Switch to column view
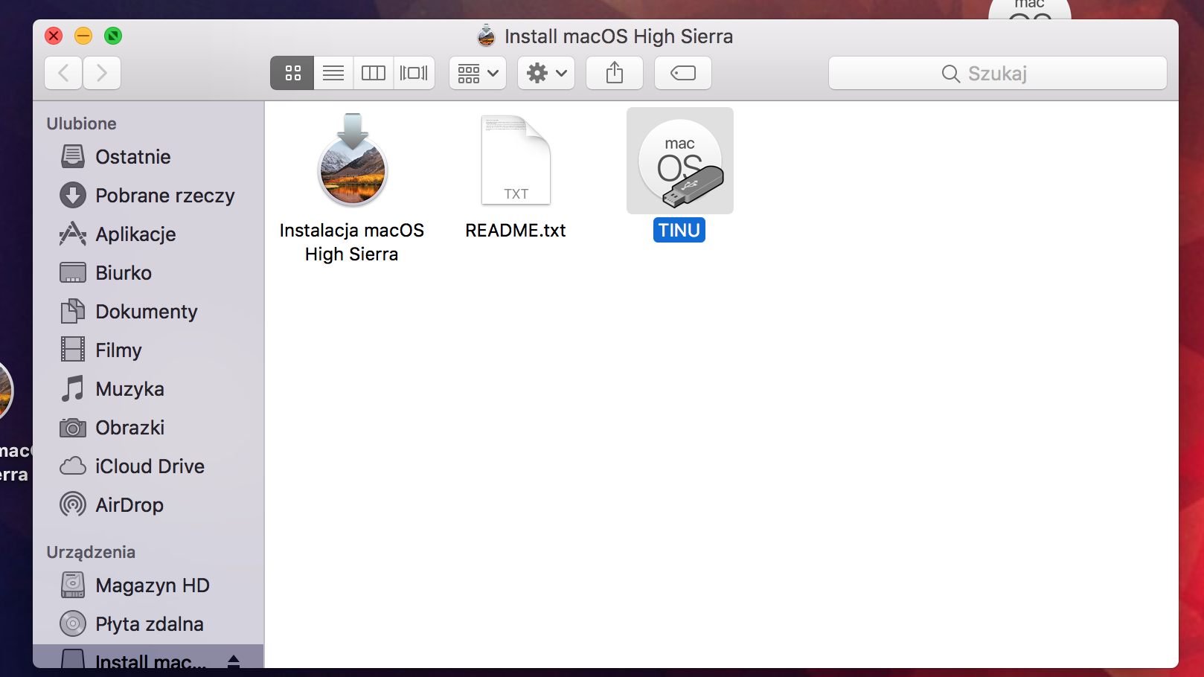The width and height of the screenshot is (1204, 677). (374, 73)
